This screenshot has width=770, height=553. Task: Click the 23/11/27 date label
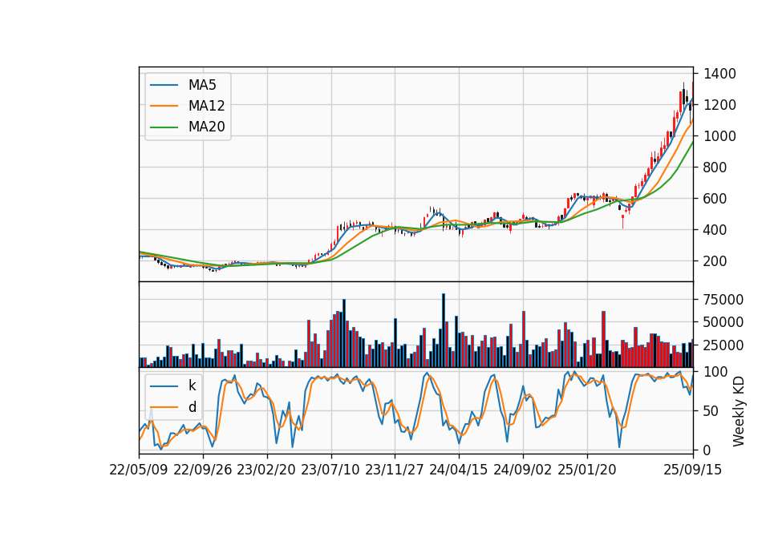395,470
